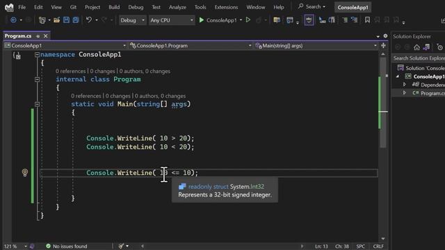Screen dimensions: 445x250
Task: Toggle pin on the Program.cs tab
Action: click(x=38, y=36)
